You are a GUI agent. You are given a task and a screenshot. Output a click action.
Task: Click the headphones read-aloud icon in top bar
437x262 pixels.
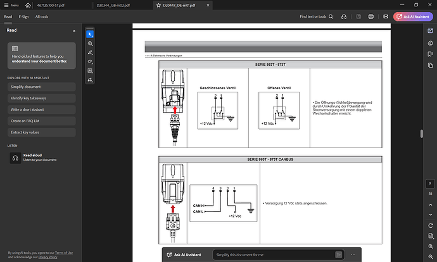click(x=344, y=16)
